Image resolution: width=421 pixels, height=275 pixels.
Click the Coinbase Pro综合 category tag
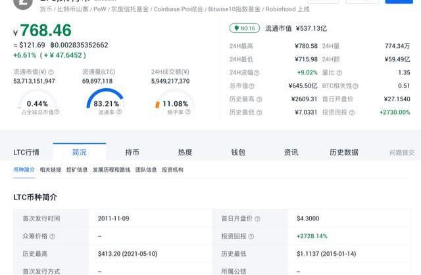[178, 9]
